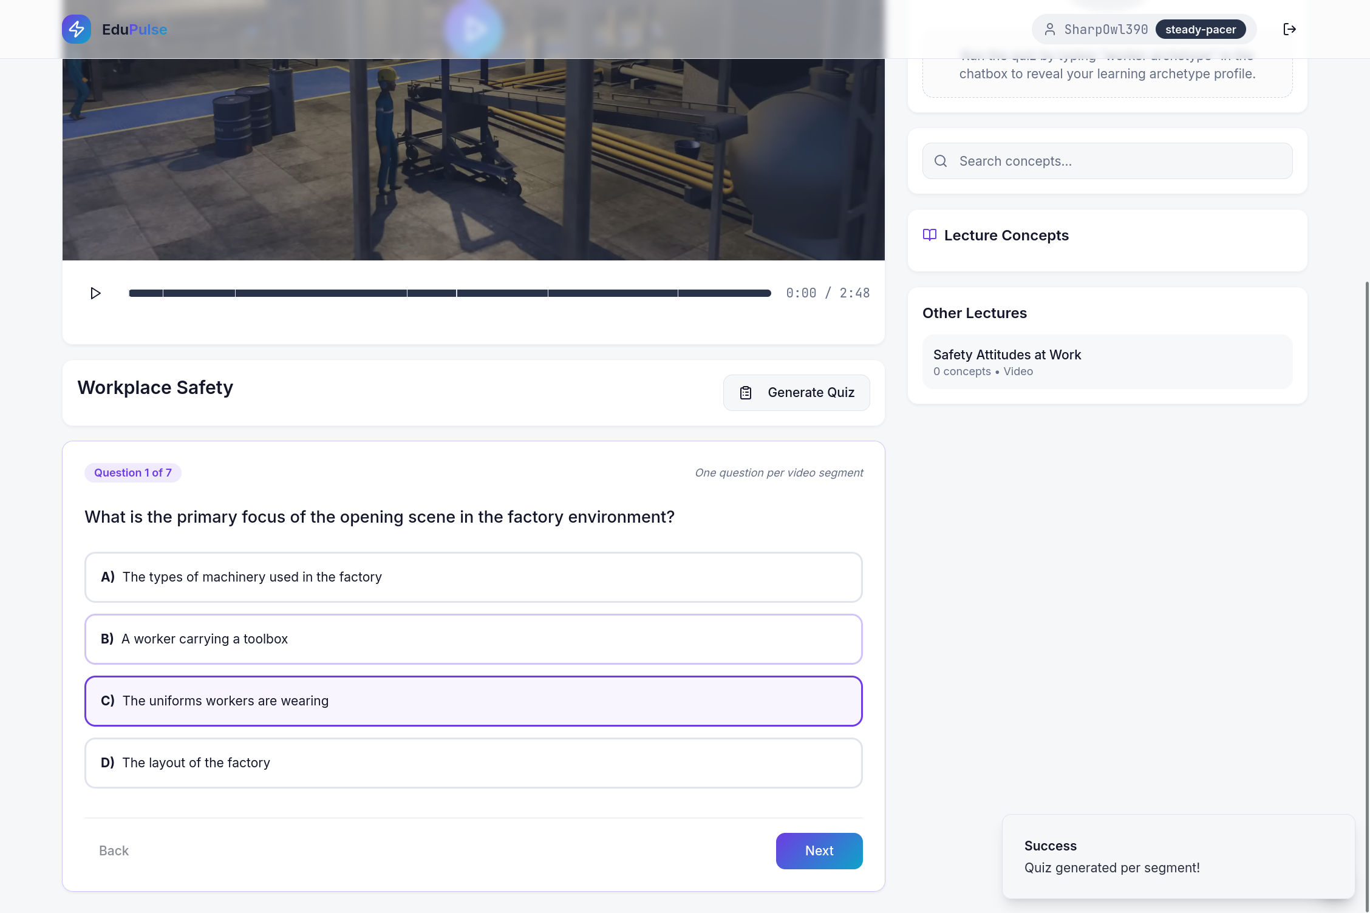Click the book icon beside Lecture Concepts

click(929, 235)
